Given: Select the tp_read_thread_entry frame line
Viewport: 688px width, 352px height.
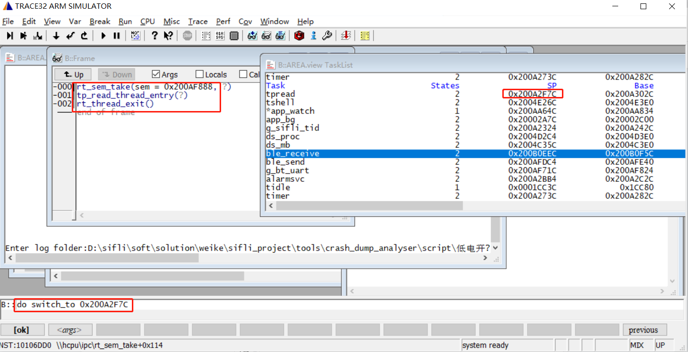Looking at the screenshot, I should click(132, 95).
